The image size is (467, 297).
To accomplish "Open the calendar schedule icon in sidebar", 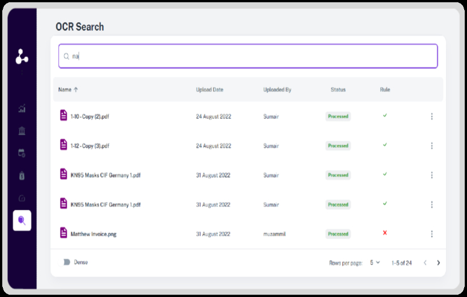I will tap(22, 153).
